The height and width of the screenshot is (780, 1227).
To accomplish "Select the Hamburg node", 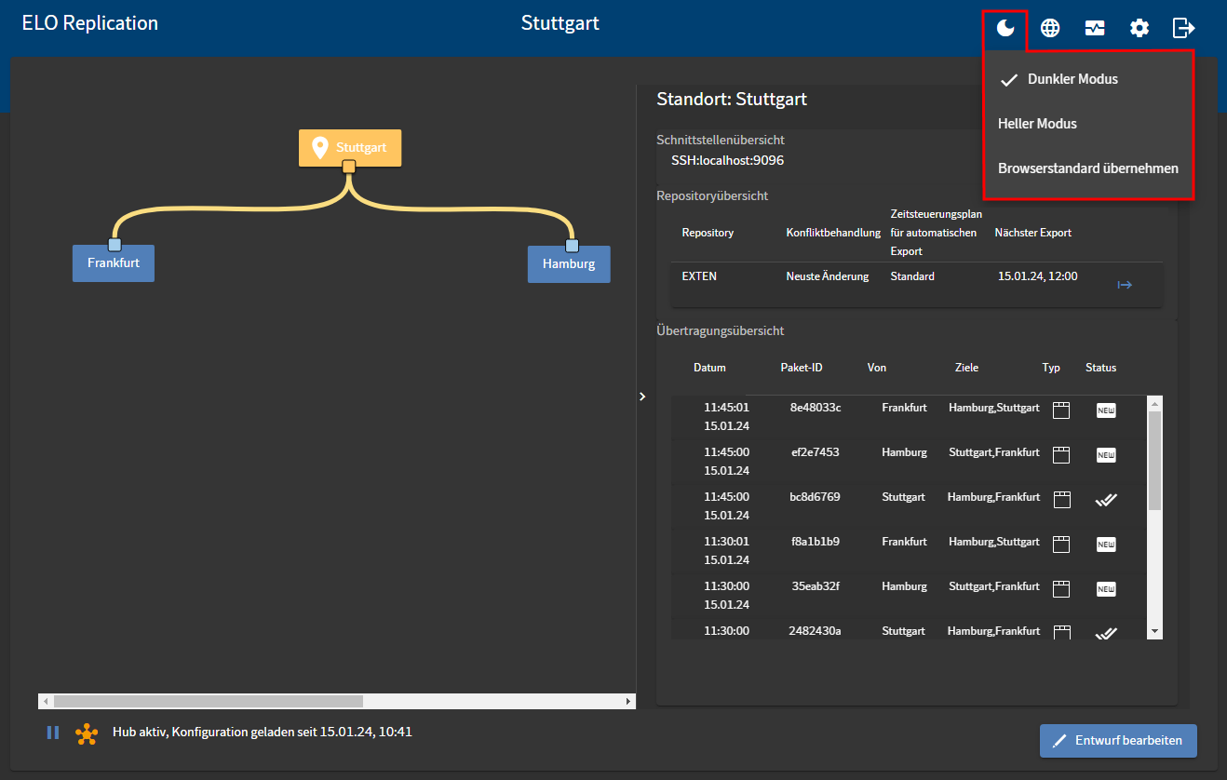I will tap(569, 264).
